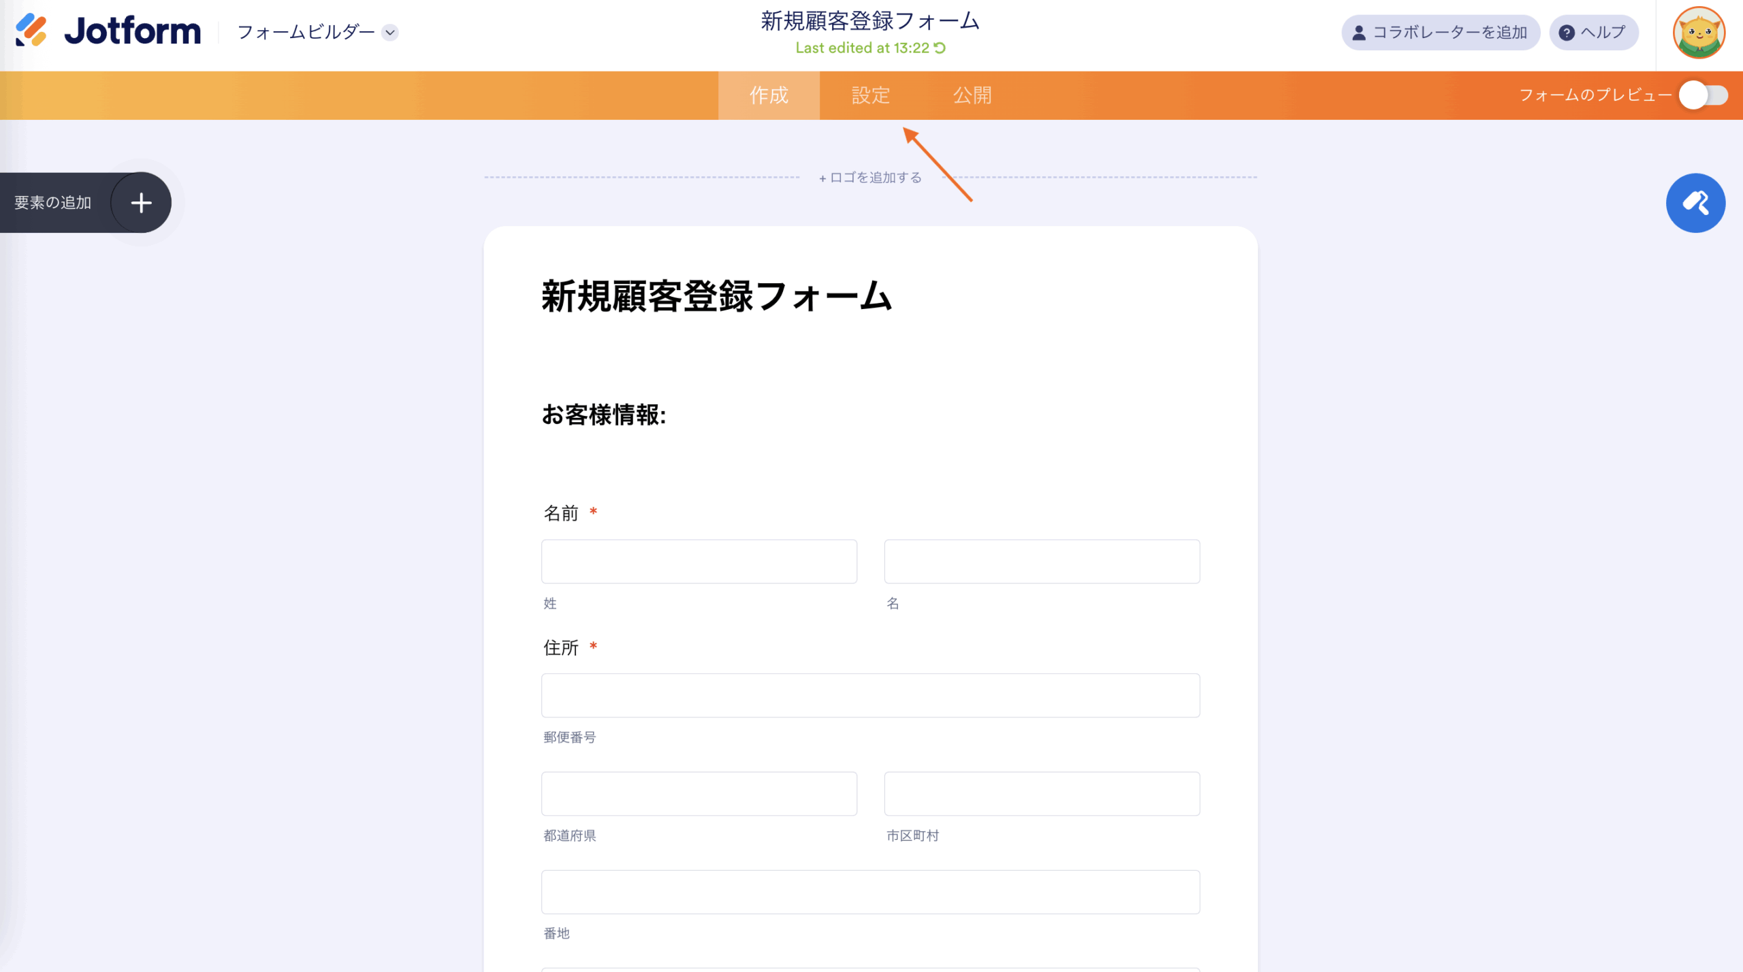Toggle the フォームのプレビュー switch
1743x972 pixels.
click(1704, 95)
